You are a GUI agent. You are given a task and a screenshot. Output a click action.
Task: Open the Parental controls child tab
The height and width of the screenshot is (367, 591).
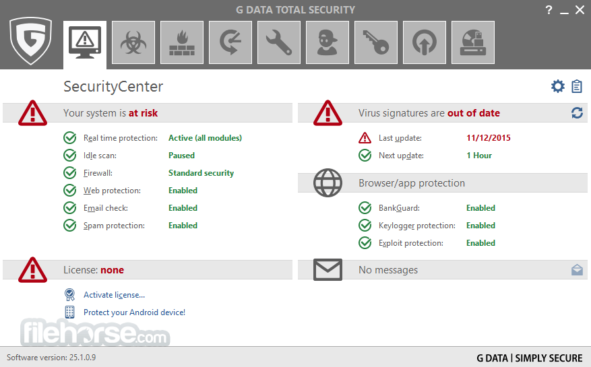[328, 42]
